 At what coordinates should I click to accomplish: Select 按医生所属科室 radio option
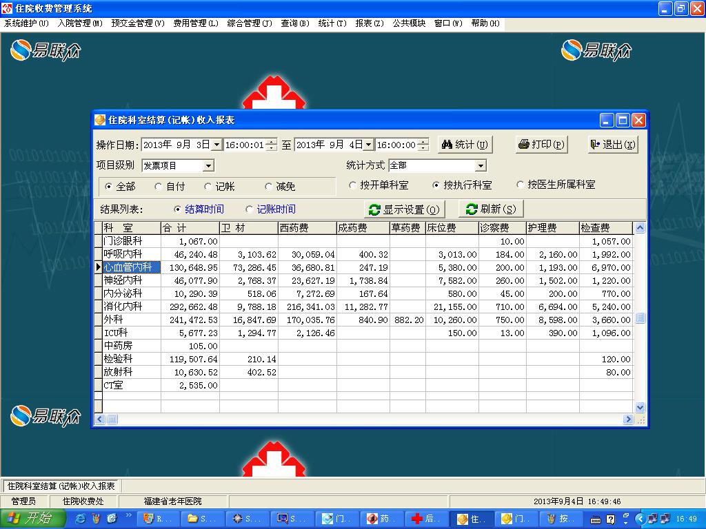[520, 185]
